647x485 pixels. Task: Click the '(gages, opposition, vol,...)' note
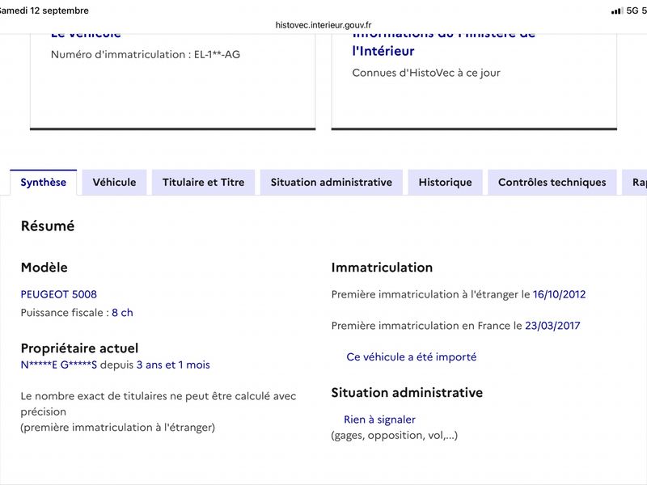(x=395, y=436)
